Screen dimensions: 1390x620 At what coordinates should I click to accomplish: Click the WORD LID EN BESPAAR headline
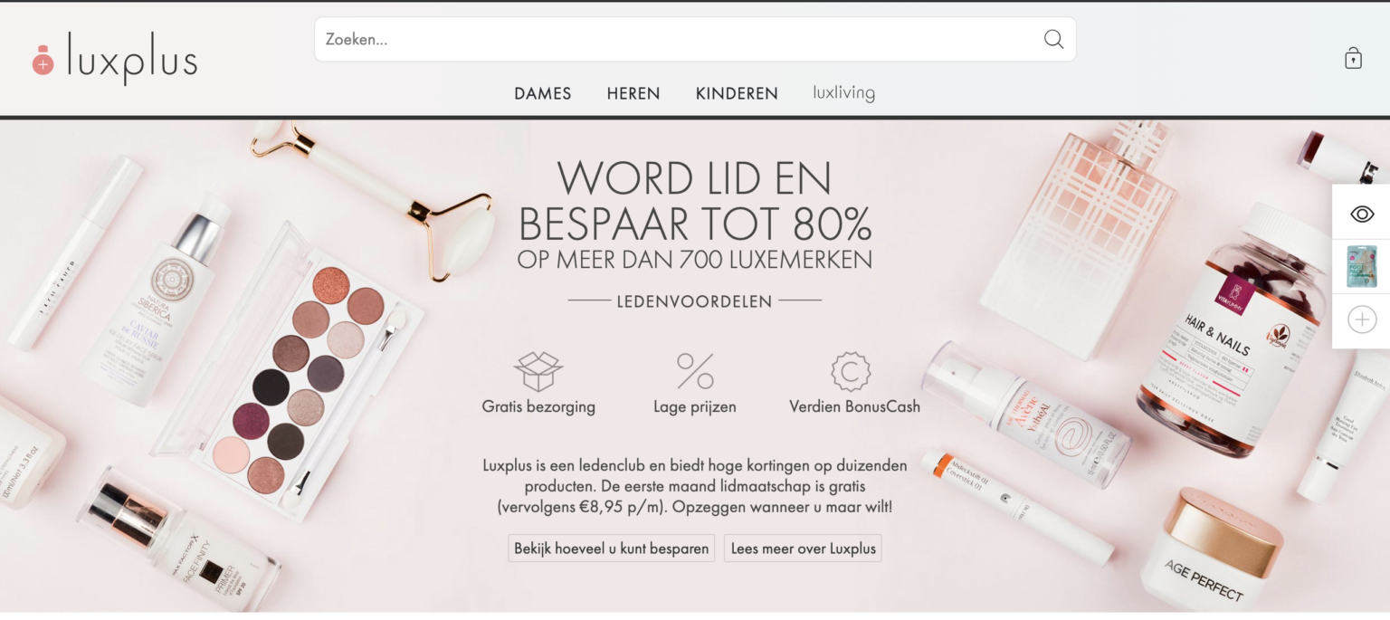[695, 201]
